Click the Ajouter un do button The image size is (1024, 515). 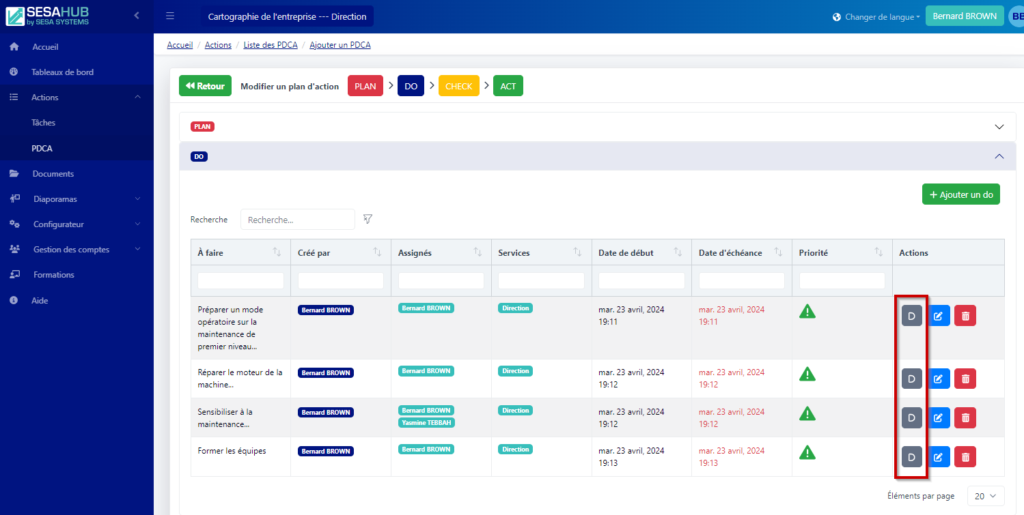[960, 194]
